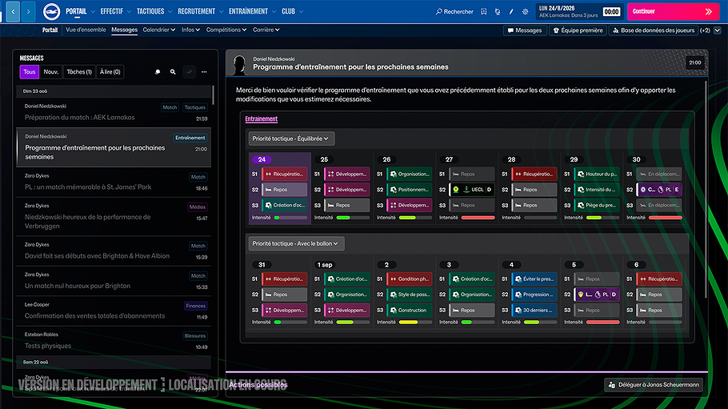Click the Équipe première shortcut
Viewport: 728px width, 409px height.
tap(578, 30)
